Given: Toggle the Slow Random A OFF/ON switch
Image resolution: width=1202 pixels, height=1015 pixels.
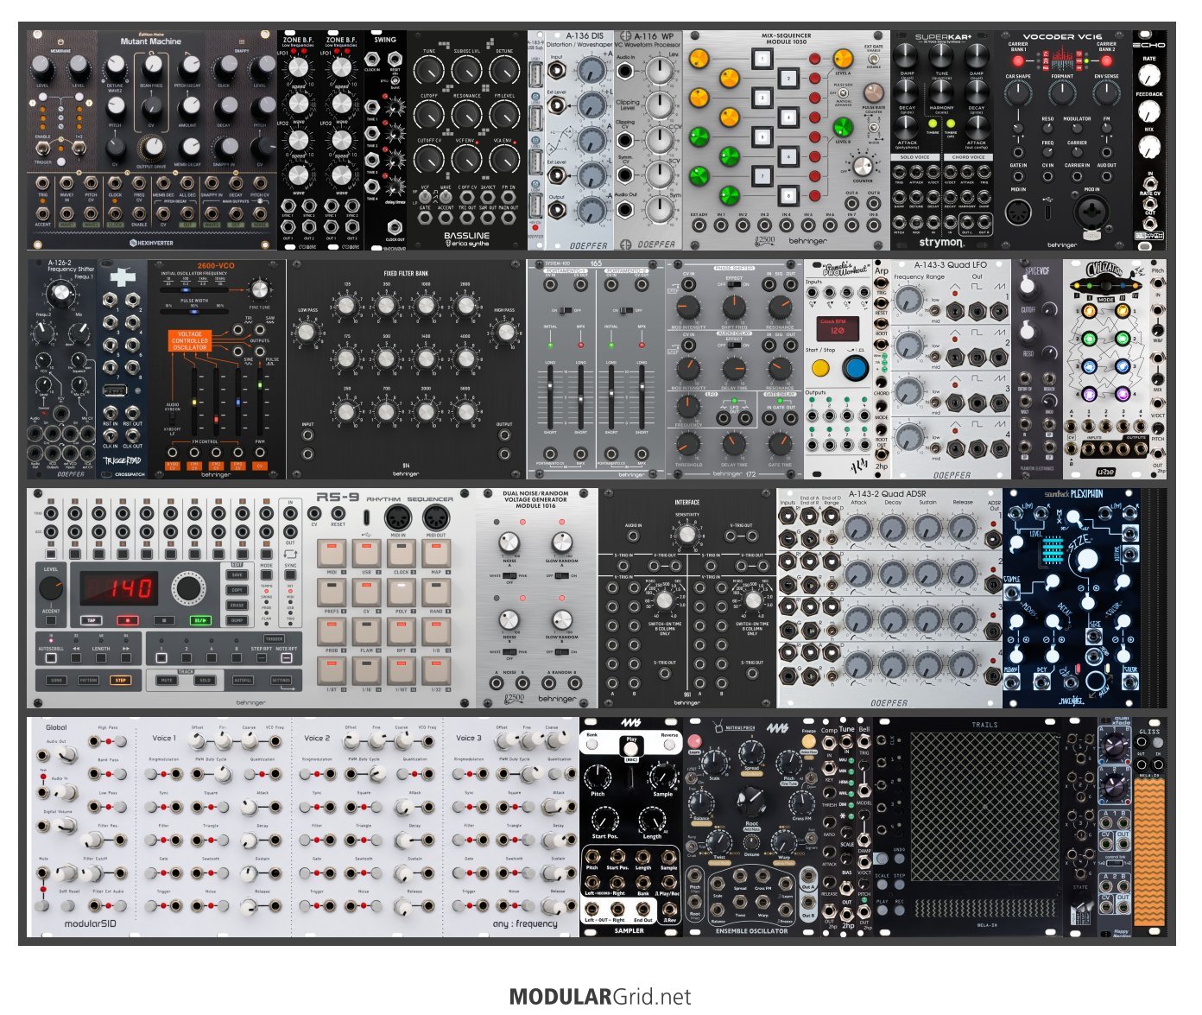Looking at the screenshot, I should tap(562, 576).
